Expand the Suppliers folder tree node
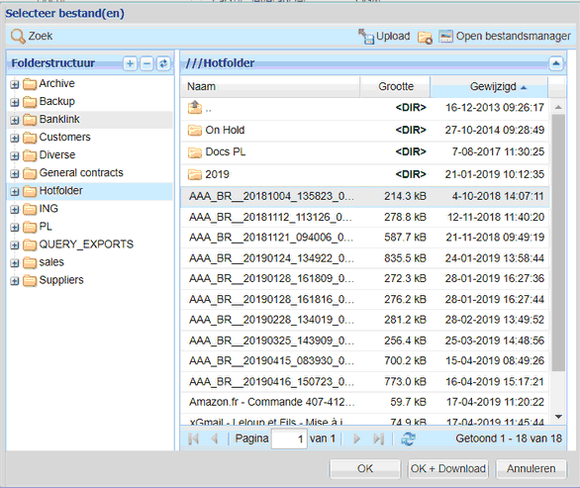The width and height of the screenshot is (580, 488). coord(15,281)
